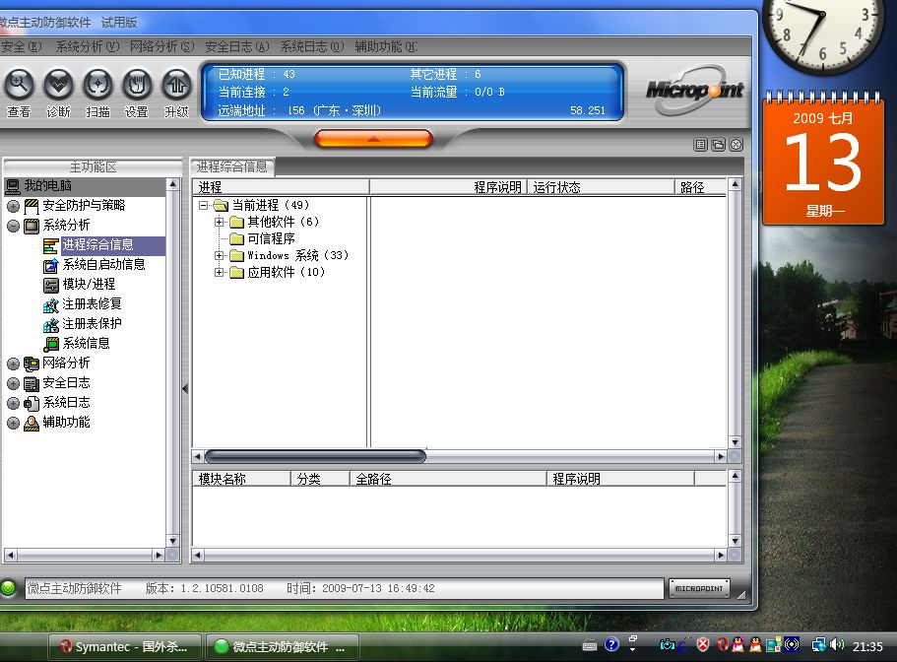The image size is (897, 662).
Task: Open the 安全(E) menu
Action: (21, 46)
